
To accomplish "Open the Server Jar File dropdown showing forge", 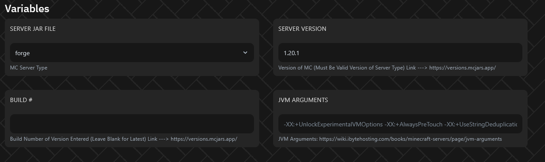I will click(x=132, y=53).
